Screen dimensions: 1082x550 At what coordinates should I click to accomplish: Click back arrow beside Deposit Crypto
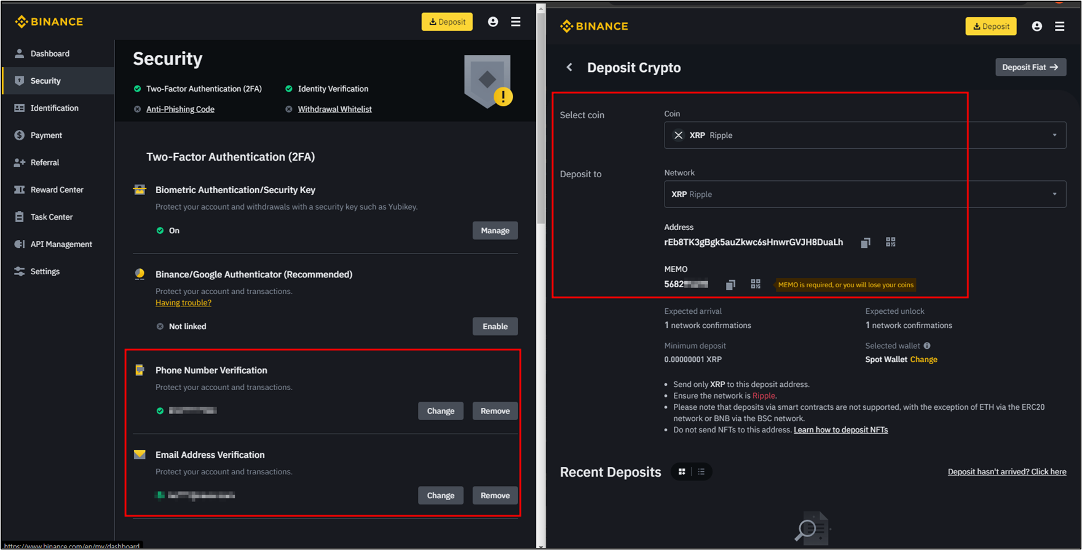569,68
